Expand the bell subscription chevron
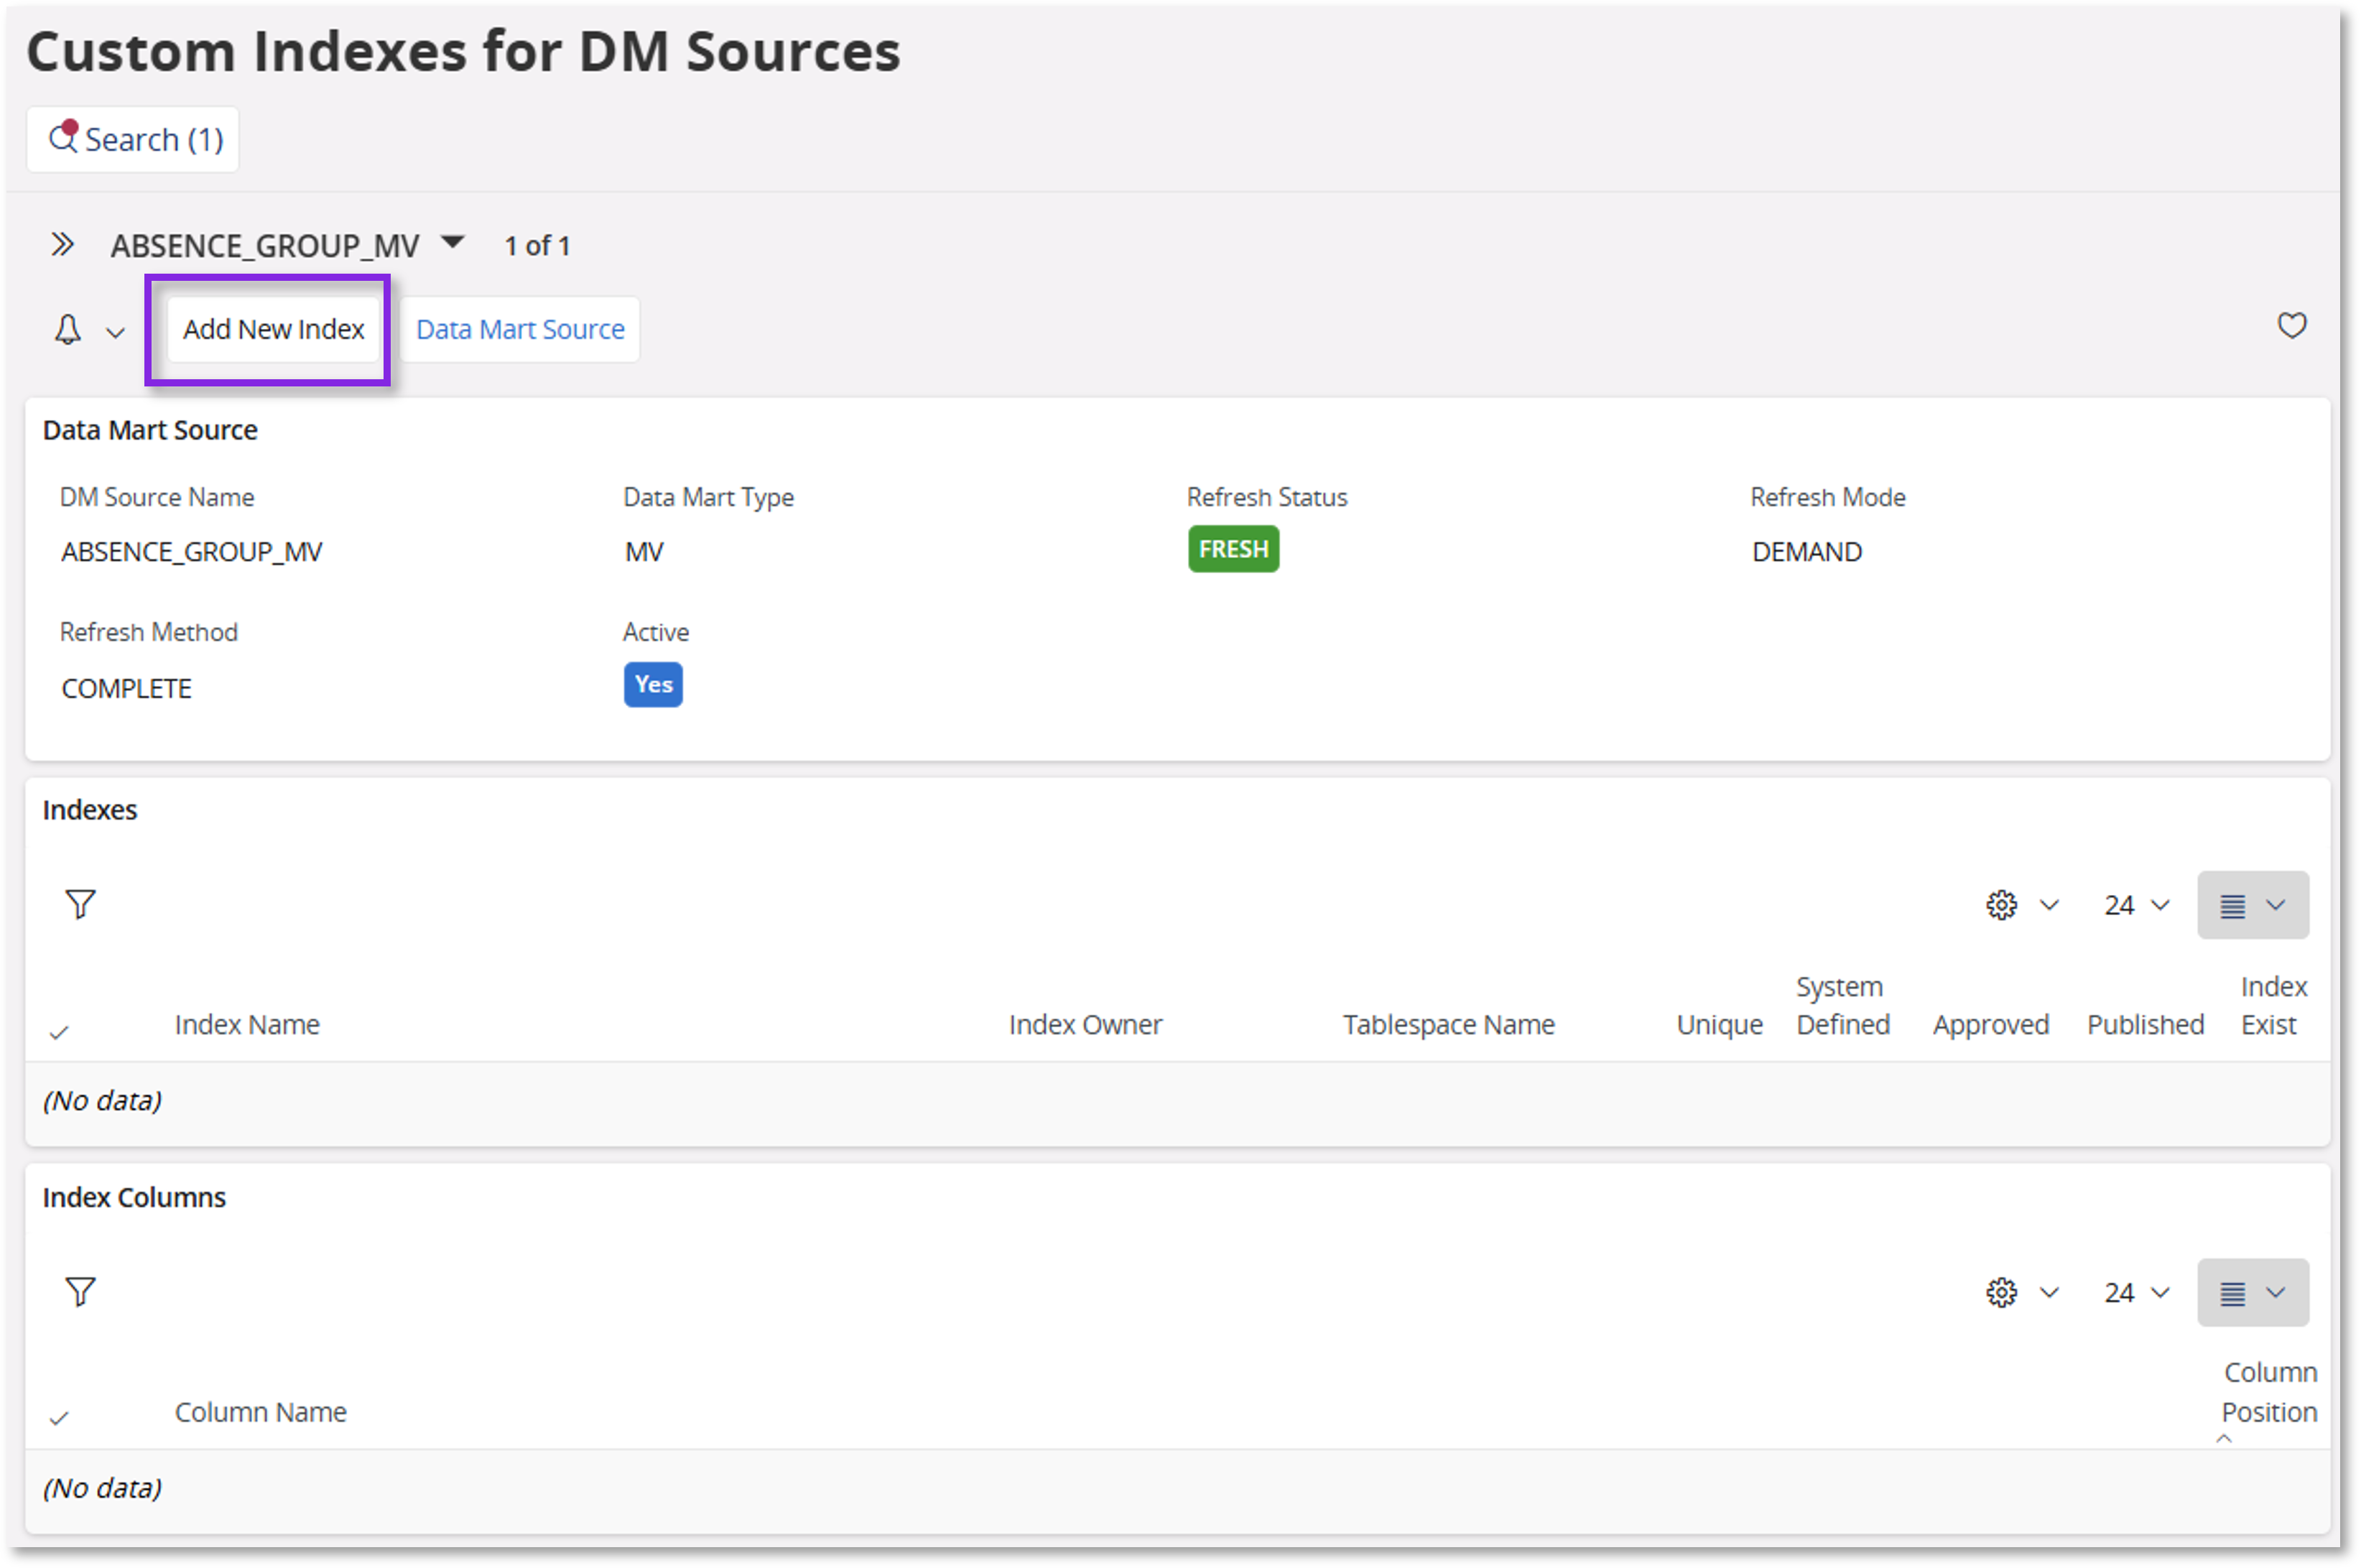The height and width of the screenshot is (1568, 2361). (116, 333)
